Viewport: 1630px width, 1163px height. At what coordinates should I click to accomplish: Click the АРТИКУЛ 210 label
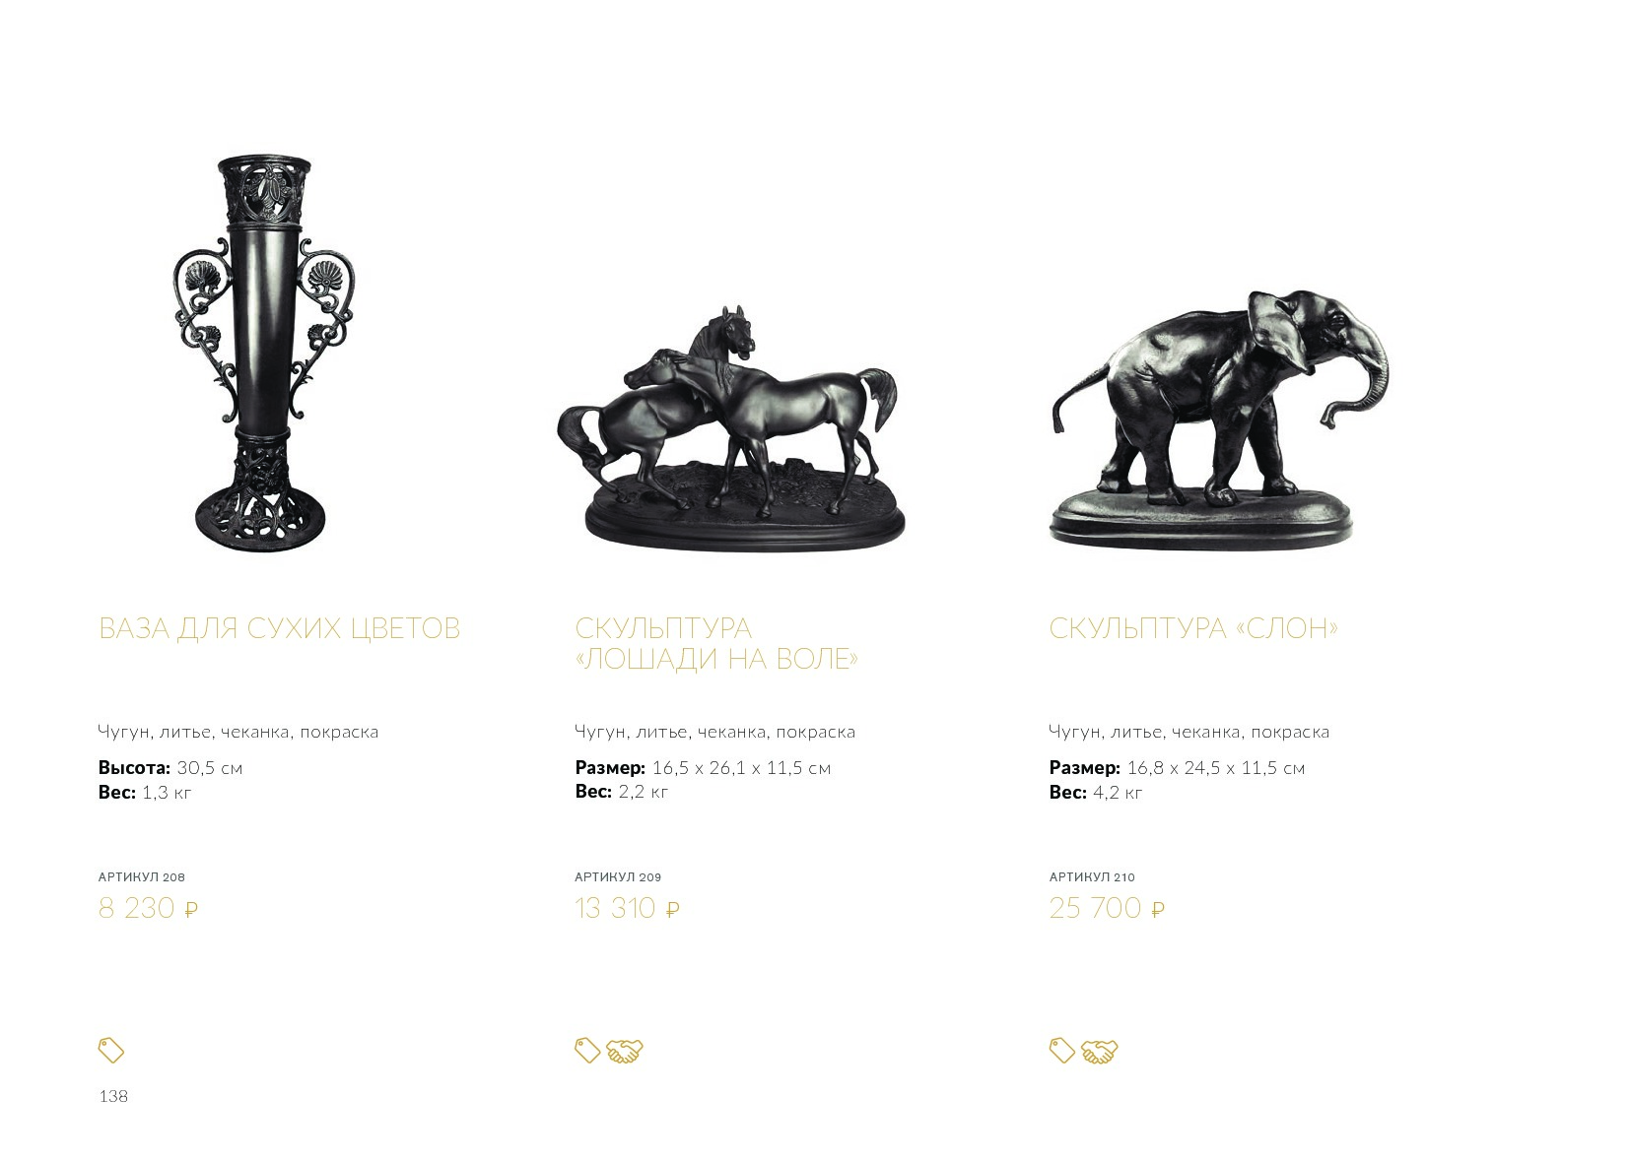click(x=1092, y=876)
